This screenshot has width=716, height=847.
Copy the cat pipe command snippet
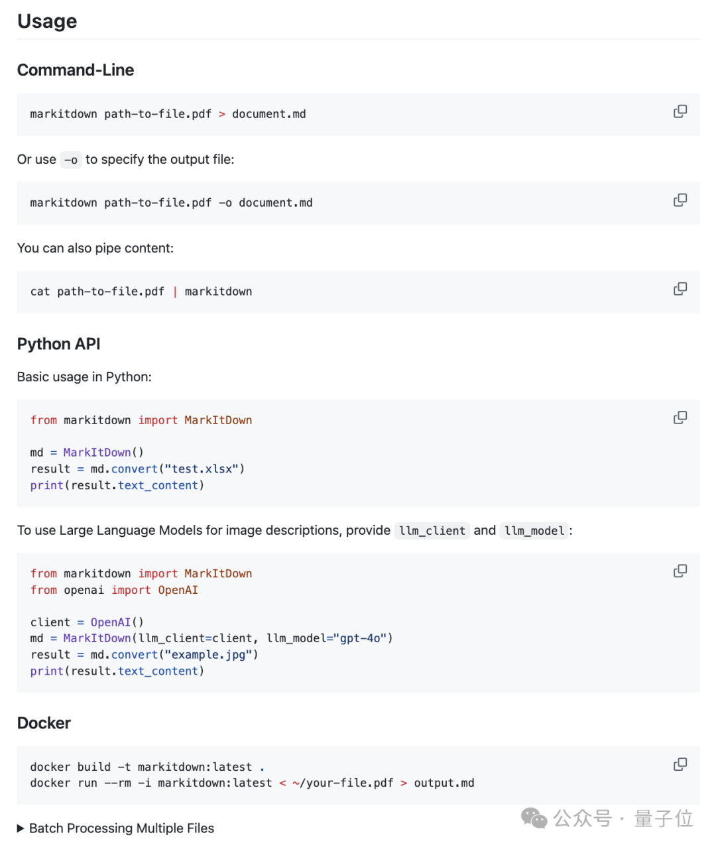(x=680, y=289)
